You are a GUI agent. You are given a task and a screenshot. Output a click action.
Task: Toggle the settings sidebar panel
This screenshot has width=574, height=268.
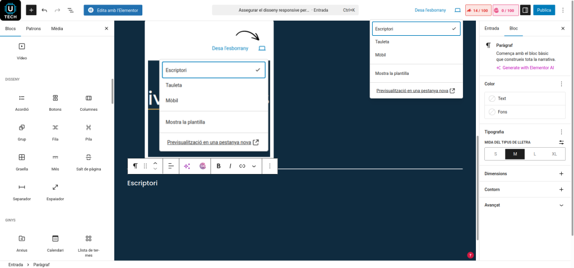coord(525,10)
